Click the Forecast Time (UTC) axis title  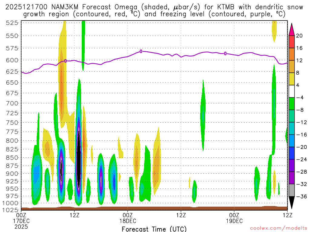pyautogui.click(x=154, y=229)
